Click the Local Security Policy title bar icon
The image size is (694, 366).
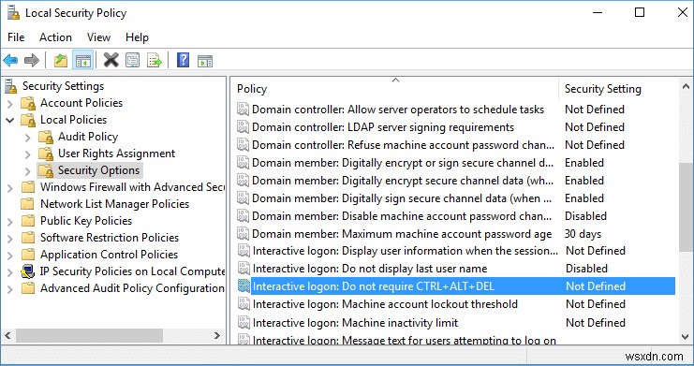click(13, 13)
